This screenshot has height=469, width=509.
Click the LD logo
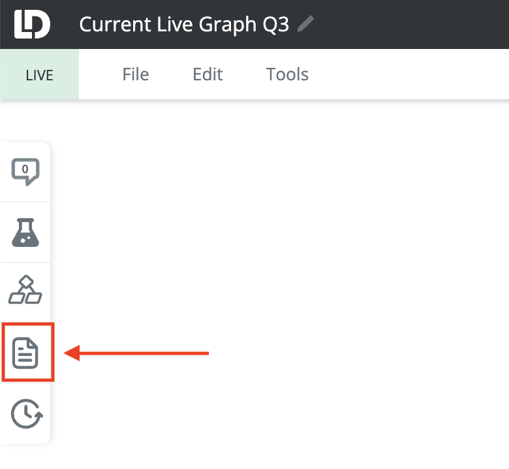31,24
